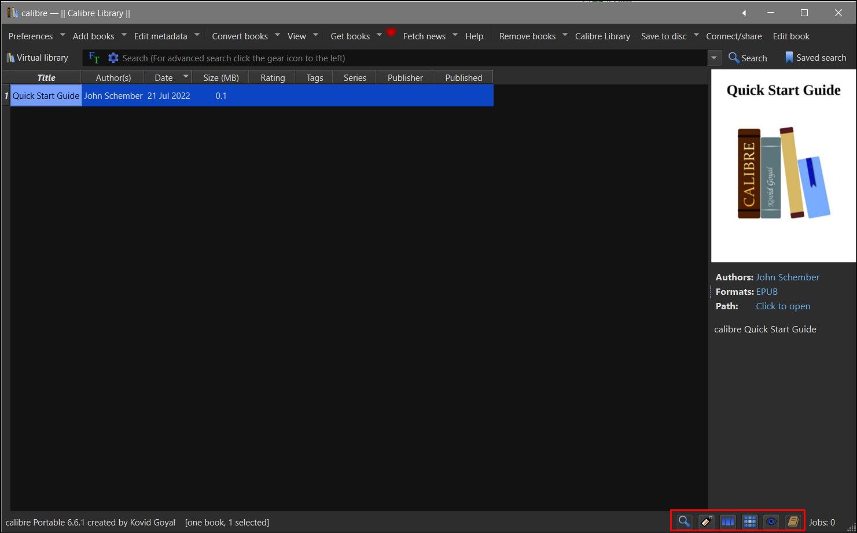Click the 21 Jul 2022 date cell

(168, 95)
